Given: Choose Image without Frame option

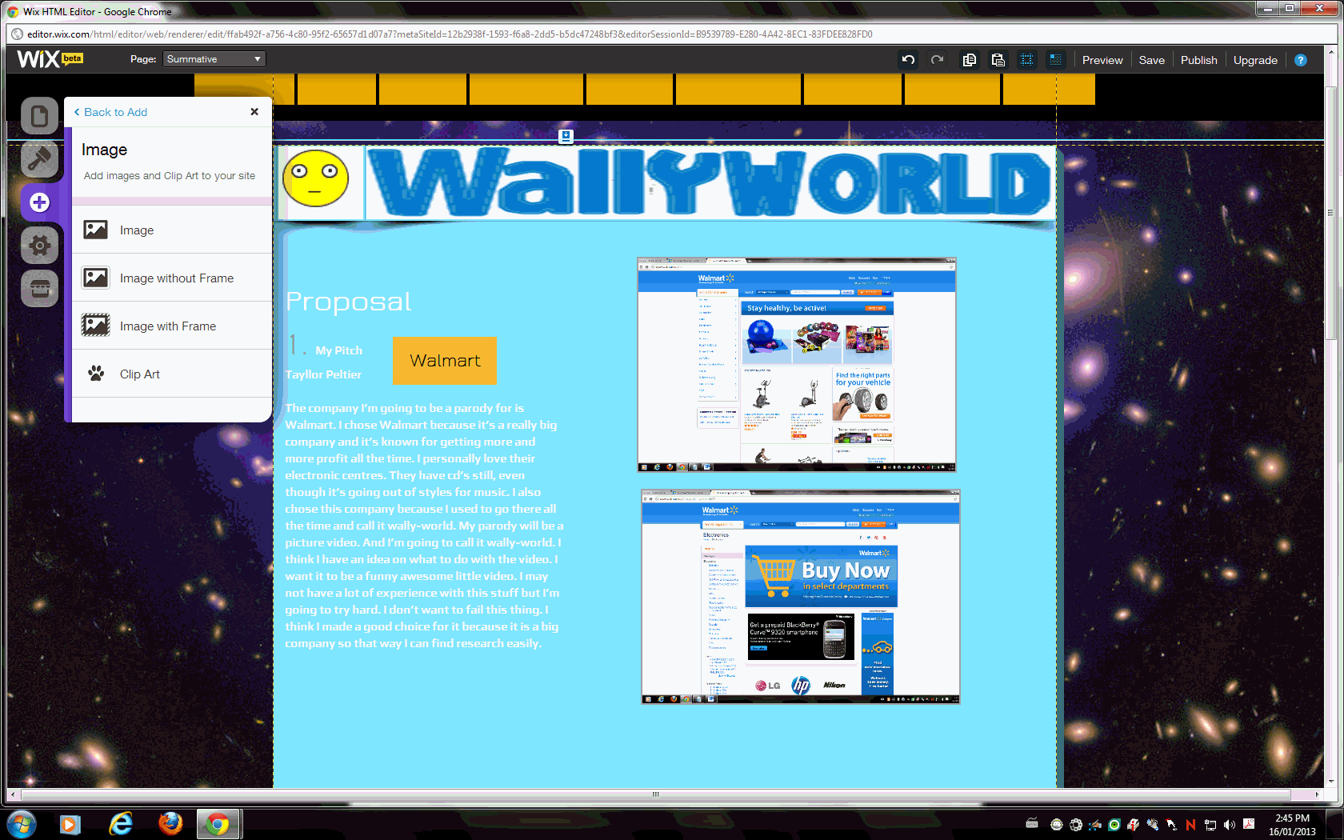Looking at the screenshot, I should coord(172,278).
